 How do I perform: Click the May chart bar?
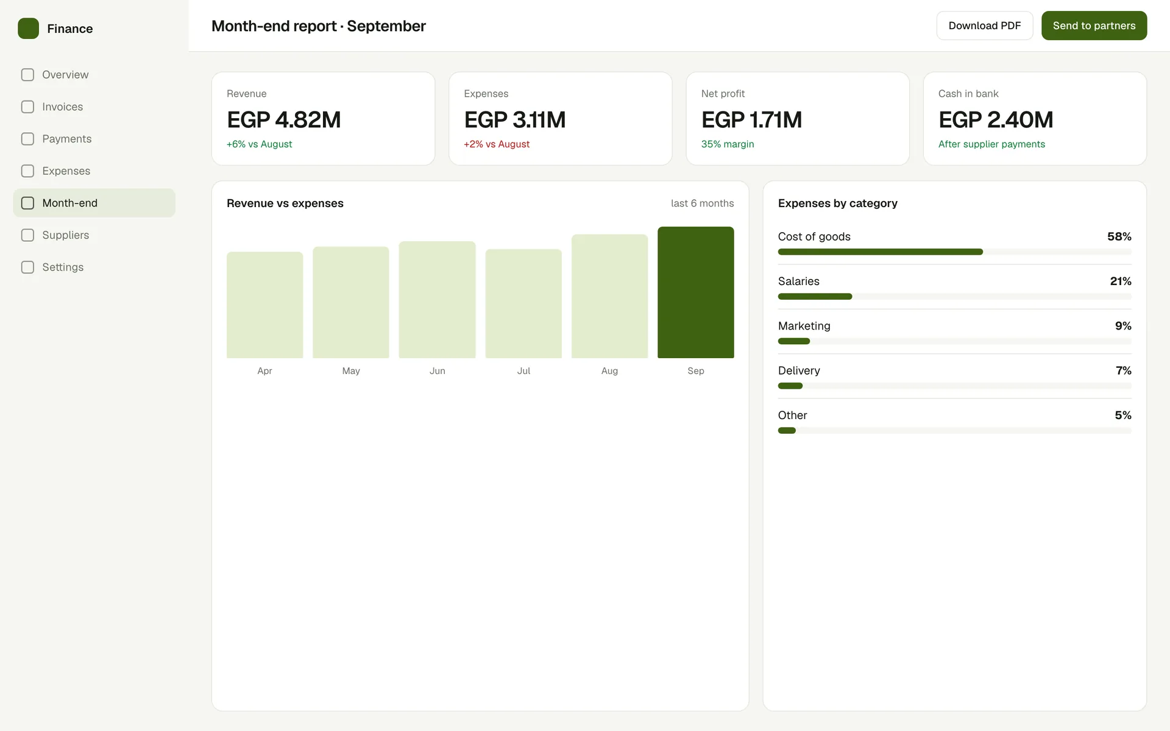[x=351, y=302]
